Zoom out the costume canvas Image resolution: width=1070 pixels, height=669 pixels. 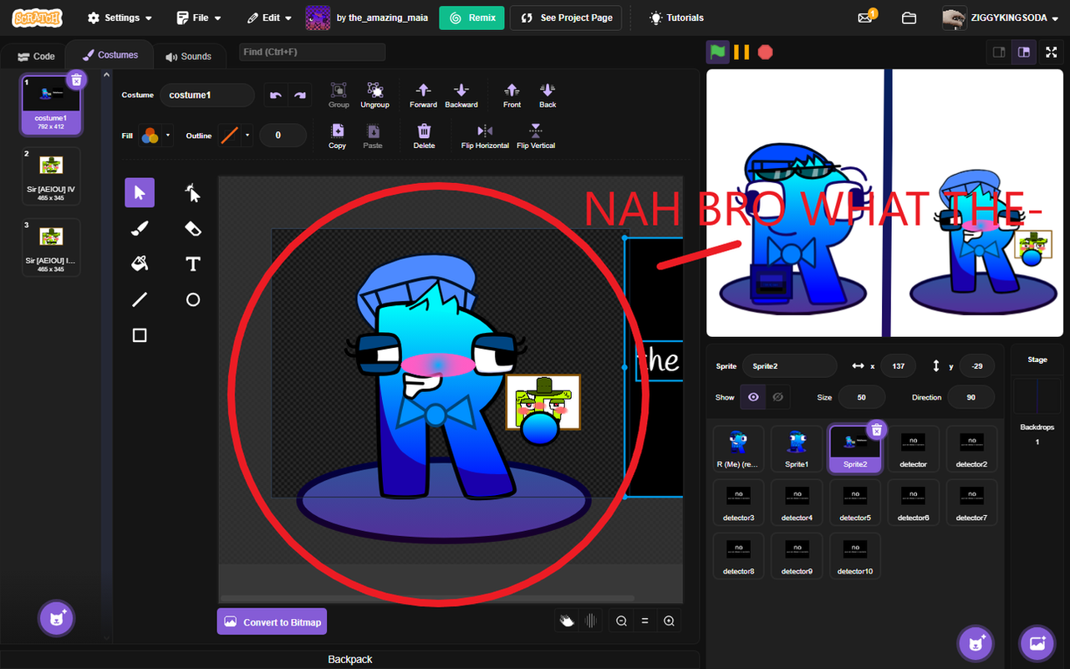(621, 620)
